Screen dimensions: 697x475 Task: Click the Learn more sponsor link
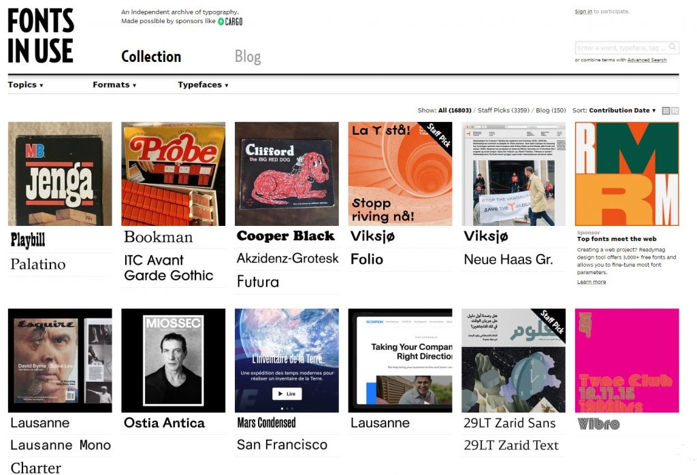(591, 282)
